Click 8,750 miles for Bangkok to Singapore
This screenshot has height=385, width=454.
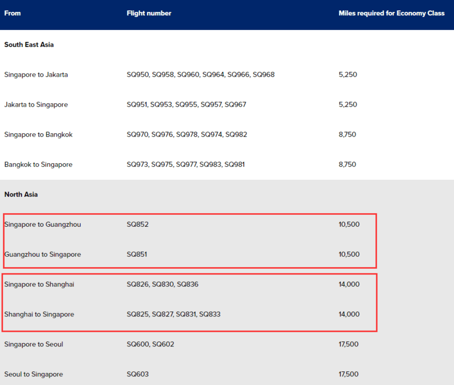click(x=347, y=164)
